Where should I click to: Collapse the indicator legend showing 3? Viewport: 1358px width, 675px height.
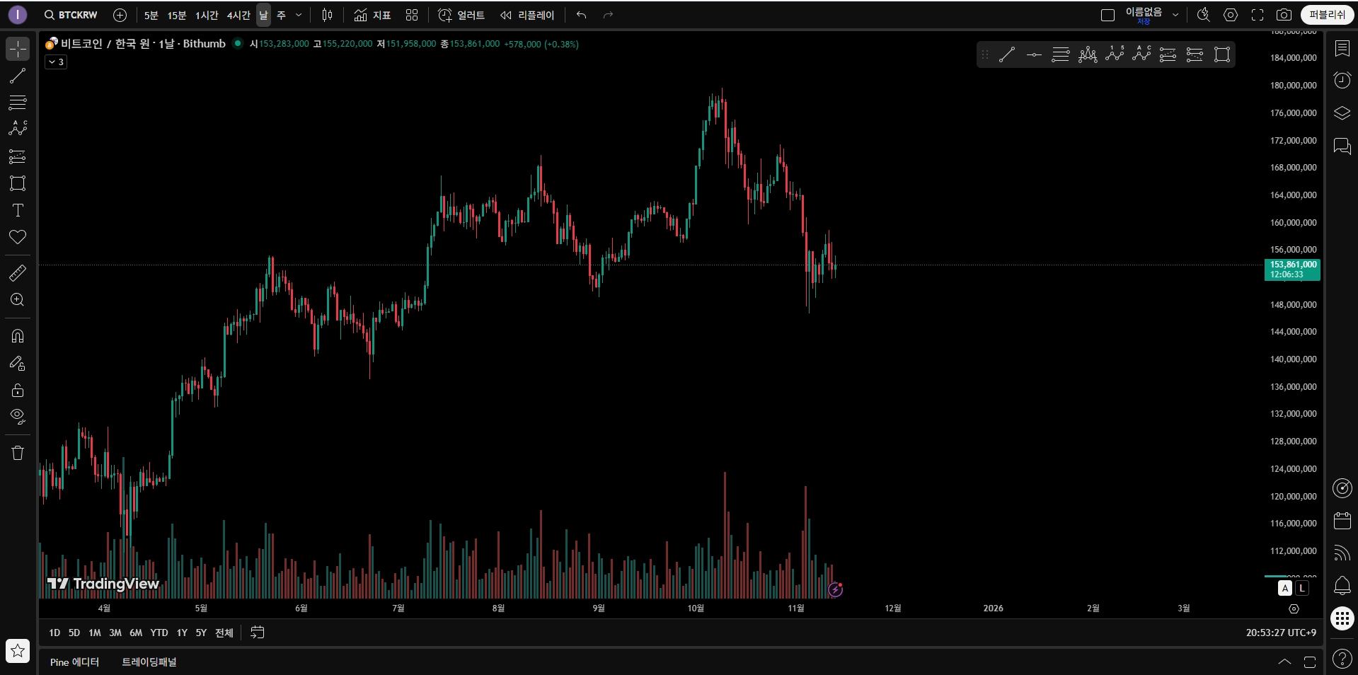pos(56,62)
